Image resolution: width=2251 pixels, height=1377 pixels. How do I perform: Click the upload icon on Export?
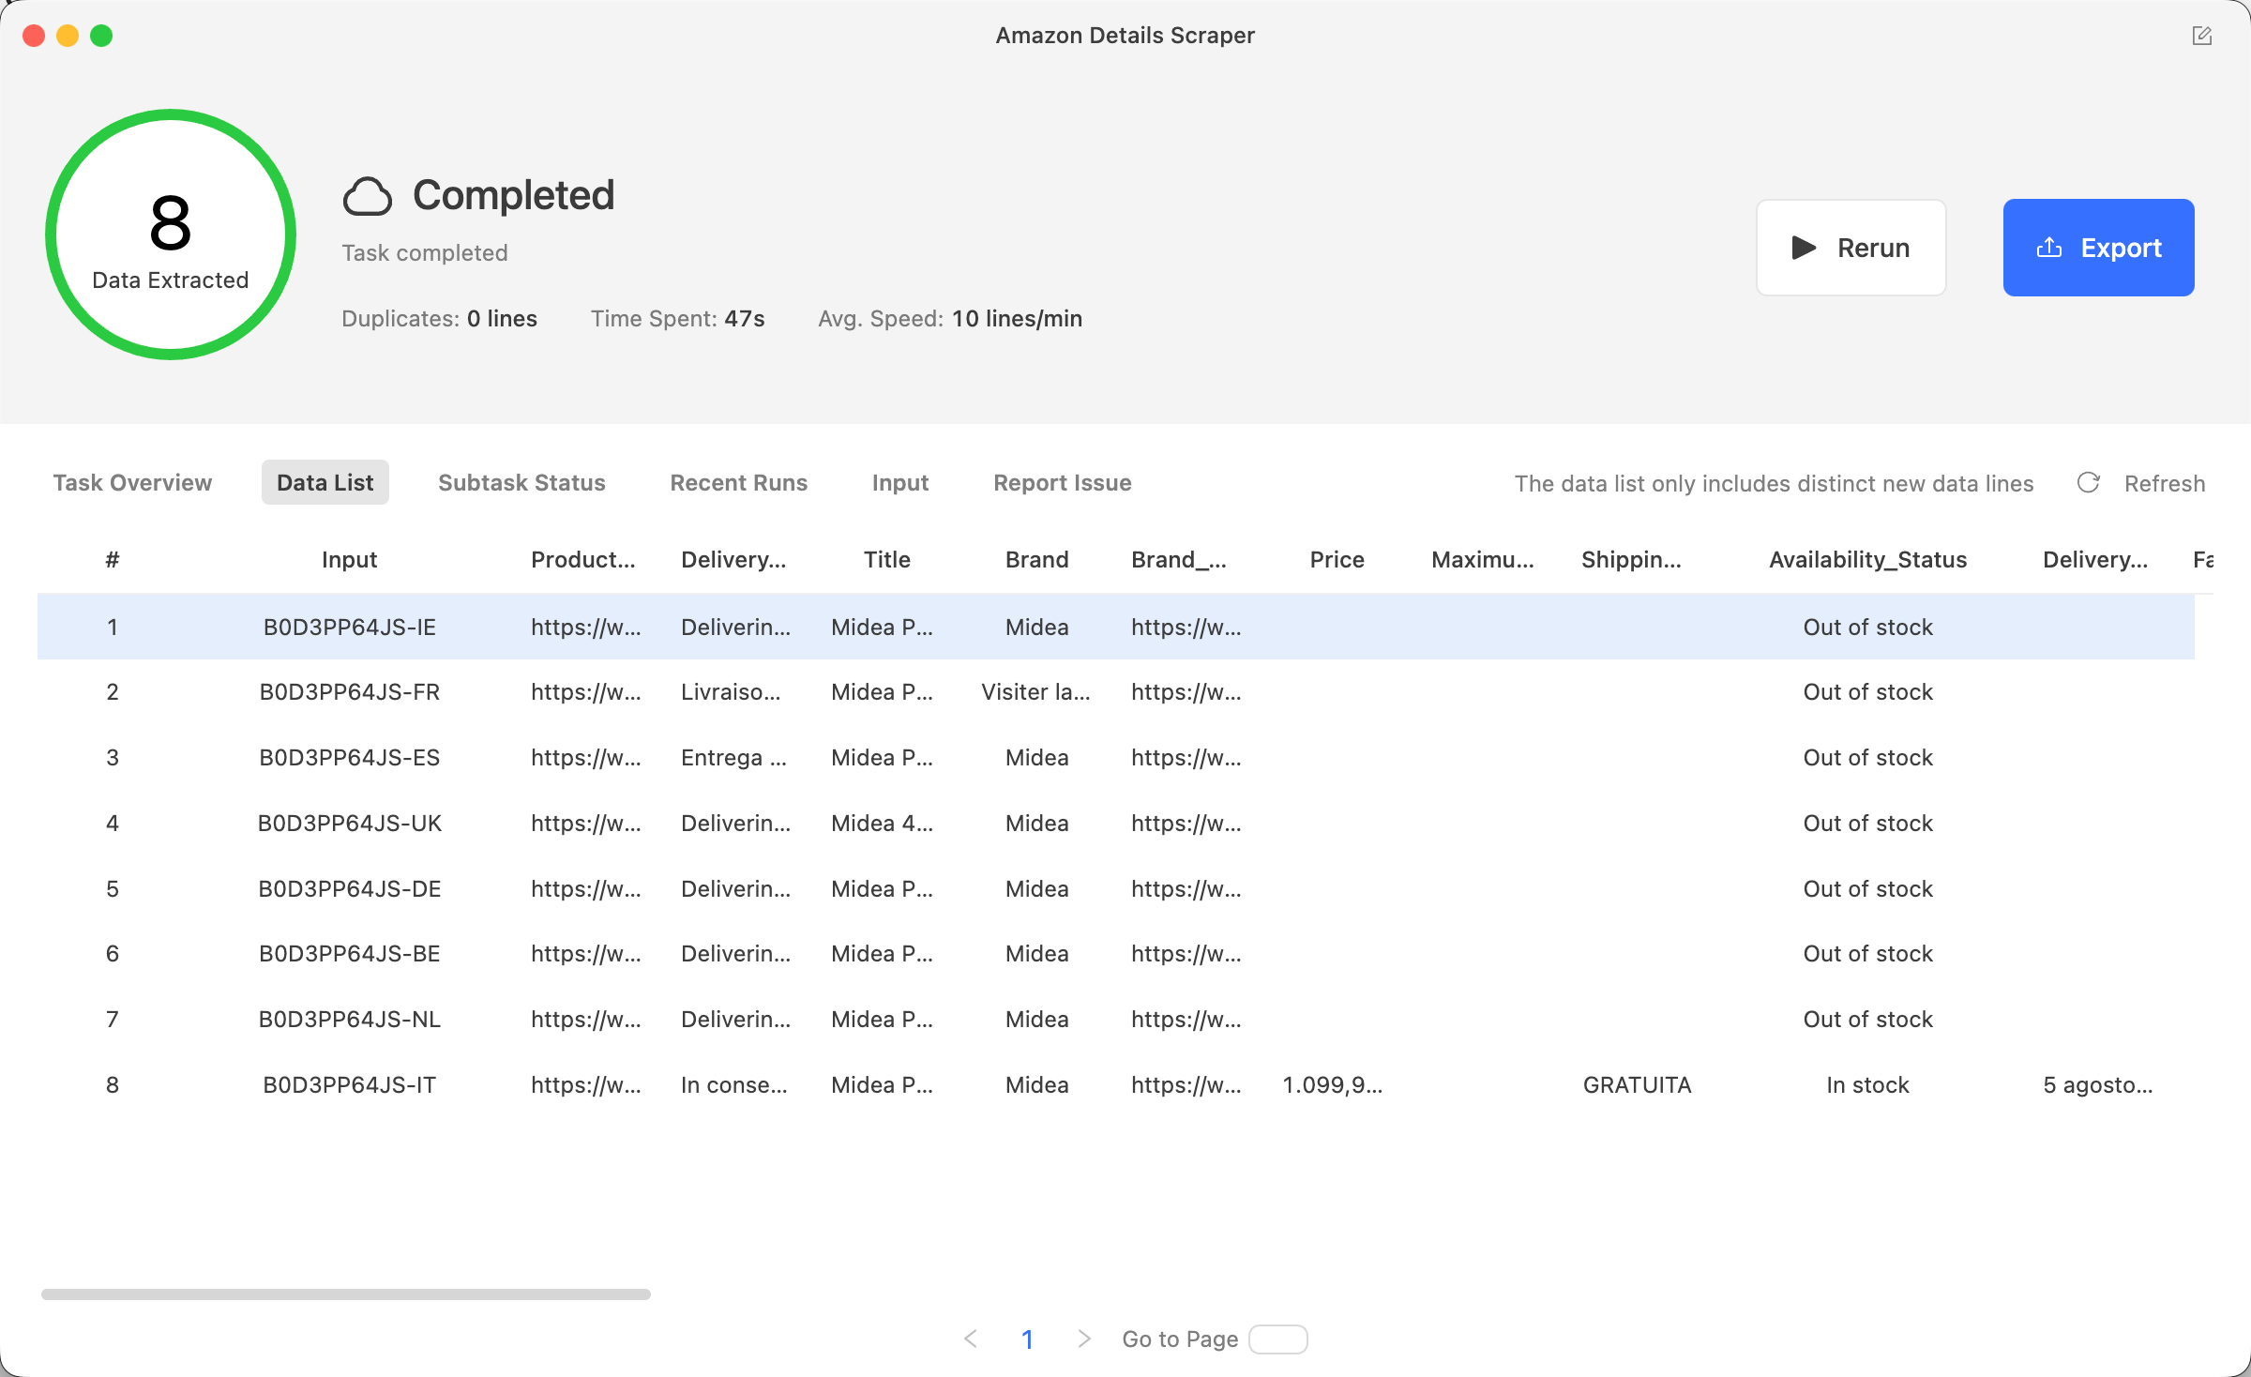point(2049,248)
